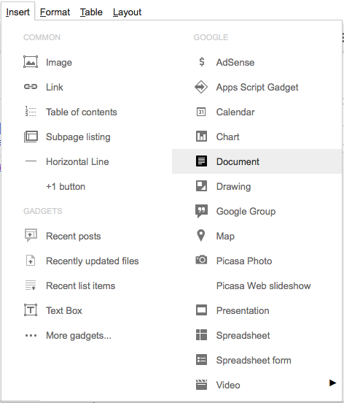The width and height of the screenshot is (344, 403).
Task: Select the highlighted Document label
Action: (x=238, y=161)
